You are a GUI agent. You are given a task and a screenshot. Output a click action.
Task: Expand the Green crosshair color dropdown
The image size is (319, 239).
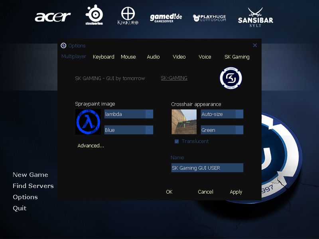point(222,130)
